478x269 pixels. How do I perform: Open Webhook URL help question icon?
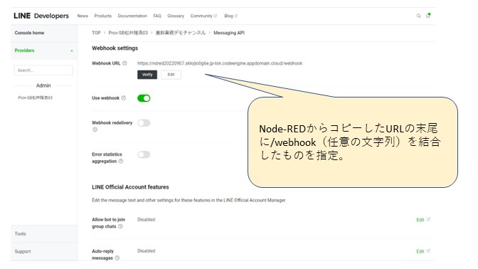click(x=124, y=63)
